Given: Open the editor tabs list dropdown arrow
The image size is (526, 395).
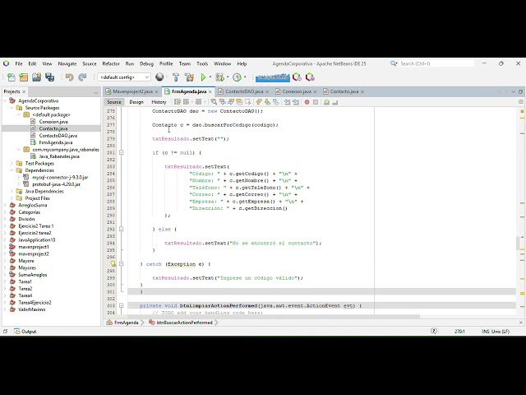Looking at the screenshot, I should [x=513, y=91].
